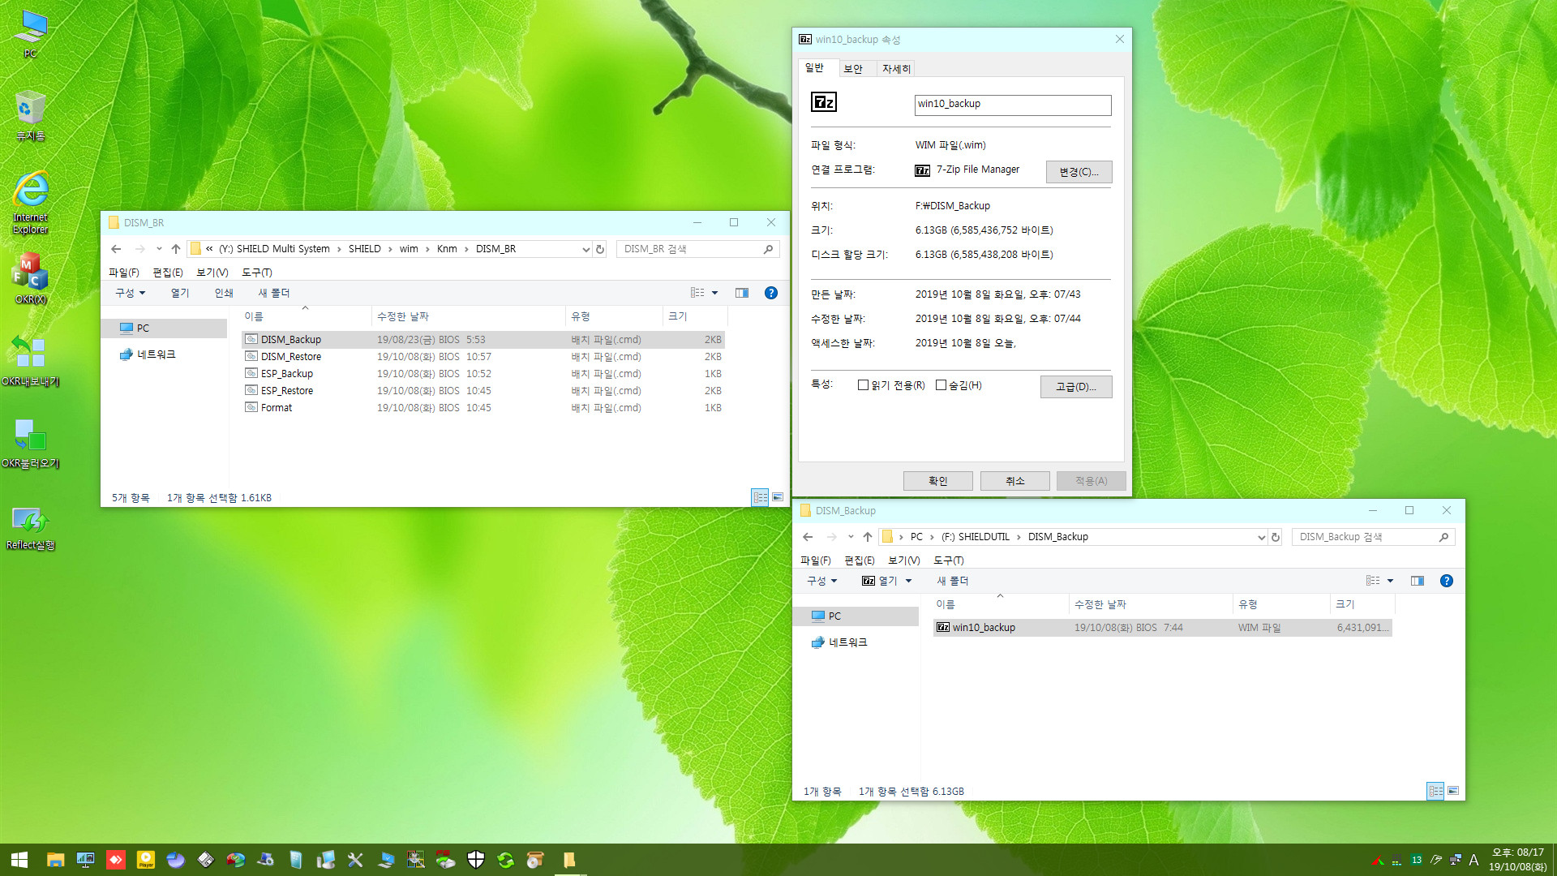The image size is (1557, 876).
Task: Open view options dropdown in DISM_BR
Action: (714, 293)
